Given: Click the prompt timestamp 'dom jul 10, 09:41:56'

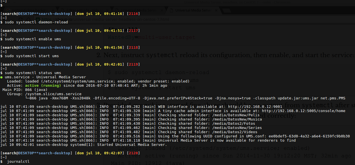Looking at the screenshot, I should (100, 47).
